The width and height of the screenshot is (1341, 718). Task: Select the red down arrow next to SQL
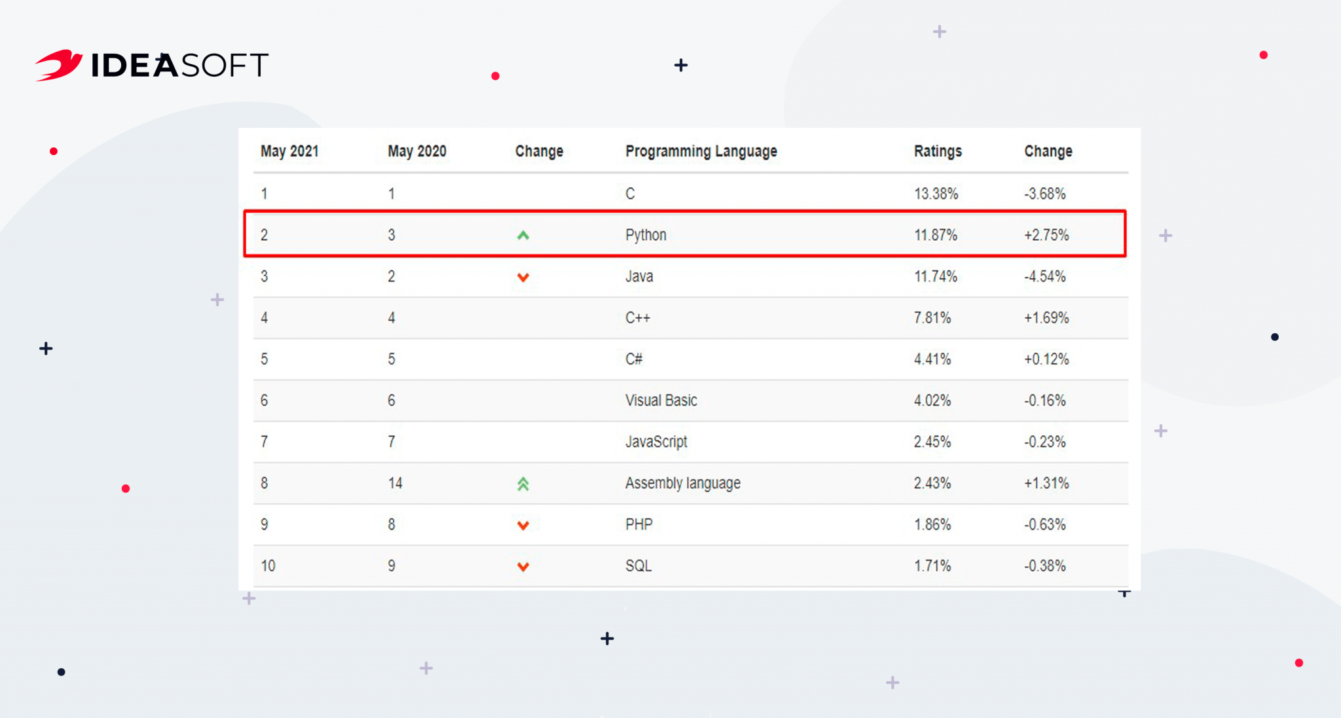point(523,566)
